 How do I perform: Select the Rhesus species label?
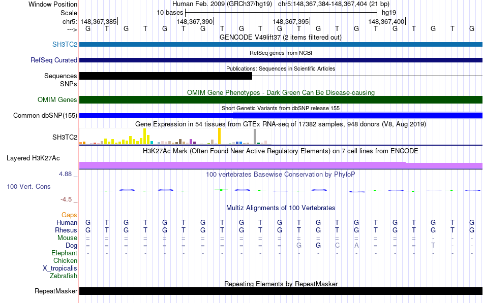point(66,230)
